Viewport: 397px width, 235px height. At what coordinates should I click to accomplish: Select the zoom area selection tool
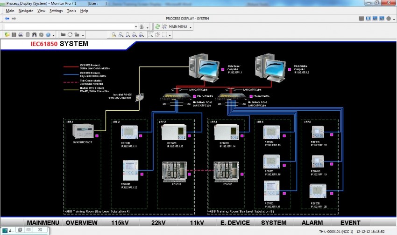[151, 35]
